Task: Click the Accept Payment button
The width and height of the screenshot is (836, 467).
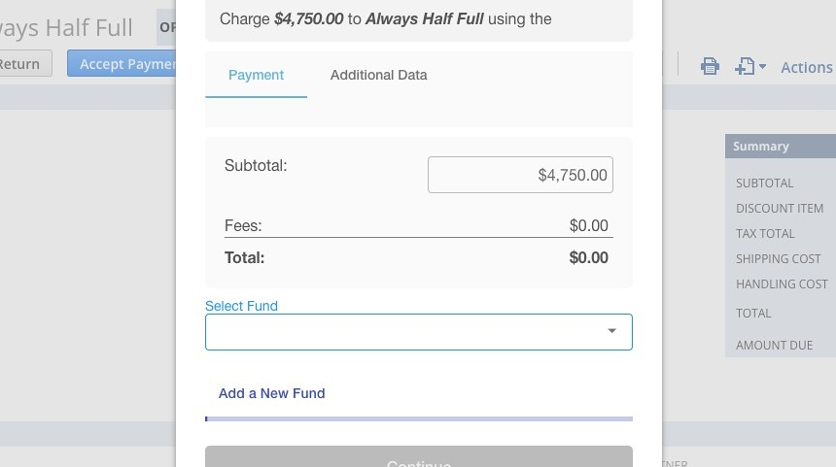Action: pos(122,63)
